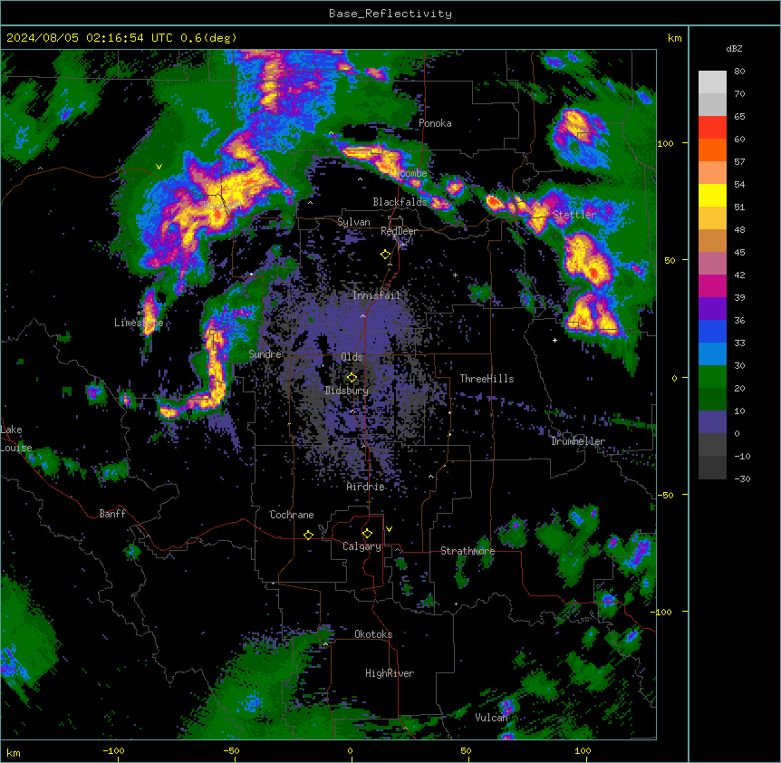Click the Stettler city label
Screen dimensions: 781x763
[x=574, y=215]
